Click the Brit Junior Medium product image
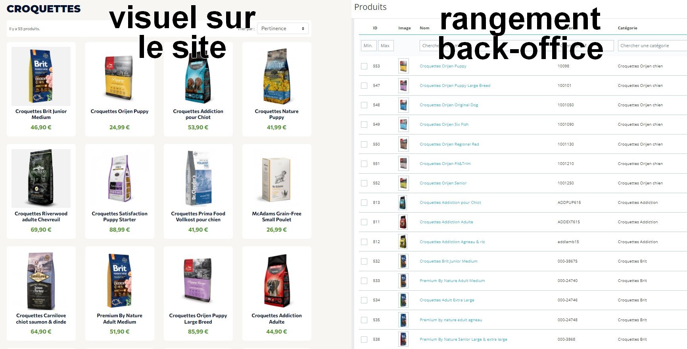The width and height of the screenshot is (687, 349). coord(41,76)
